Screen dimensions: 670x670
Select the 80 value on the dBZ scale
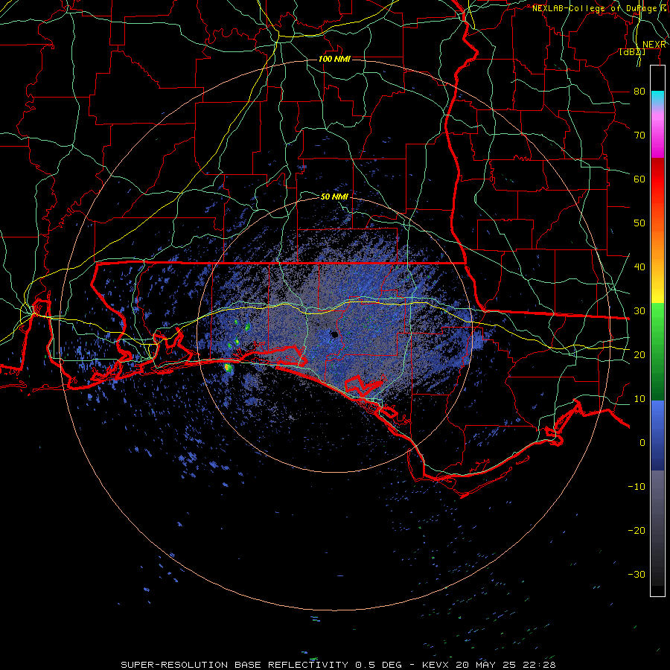pos(639,91)
